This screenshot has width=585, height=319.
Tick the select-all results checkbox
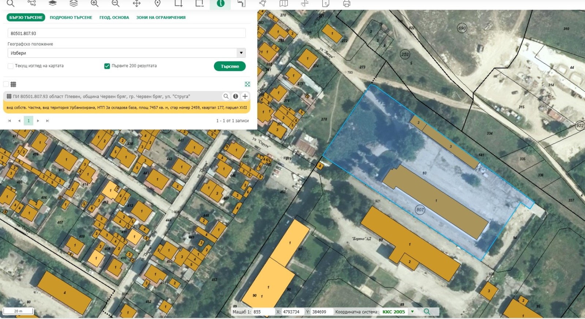tap(6, 84)
